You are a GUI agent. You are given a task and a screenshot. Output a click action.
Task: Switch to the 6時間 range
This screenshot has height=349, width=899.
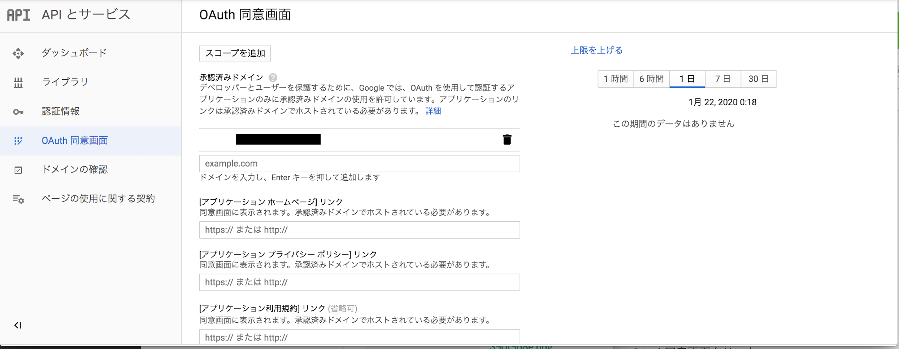(x=651, y=79)
